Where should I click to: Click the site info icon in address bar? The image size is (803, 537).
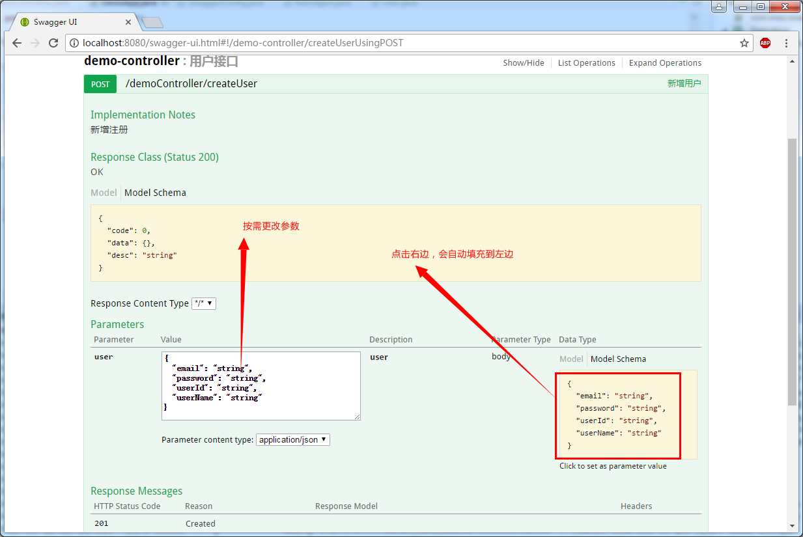tap(74, 43)
